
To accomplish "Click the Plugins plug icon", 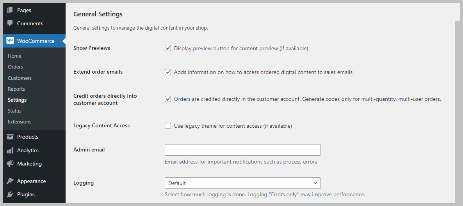I will (10, 194).
